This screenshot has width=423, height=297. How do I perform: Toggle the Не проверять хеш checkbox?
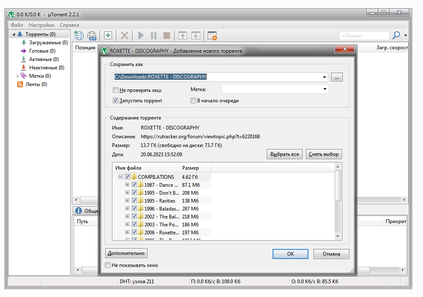click(x=115, y=90)
